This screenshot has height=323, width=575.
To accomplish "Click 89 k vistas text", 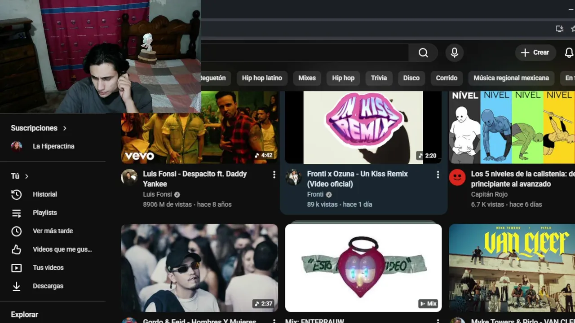I will (x=322, y=204).
